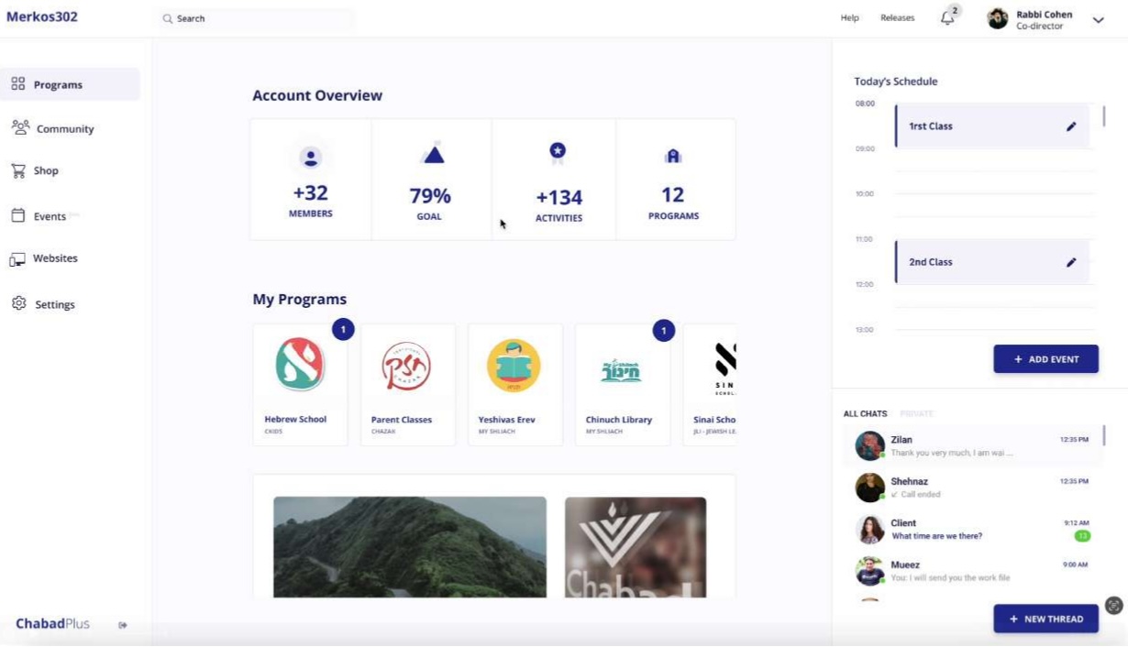The height and width of the screenshot is (647, 1128).
Task: Click the logout icon beside ChabadPlus
Action: coord(123,625)
